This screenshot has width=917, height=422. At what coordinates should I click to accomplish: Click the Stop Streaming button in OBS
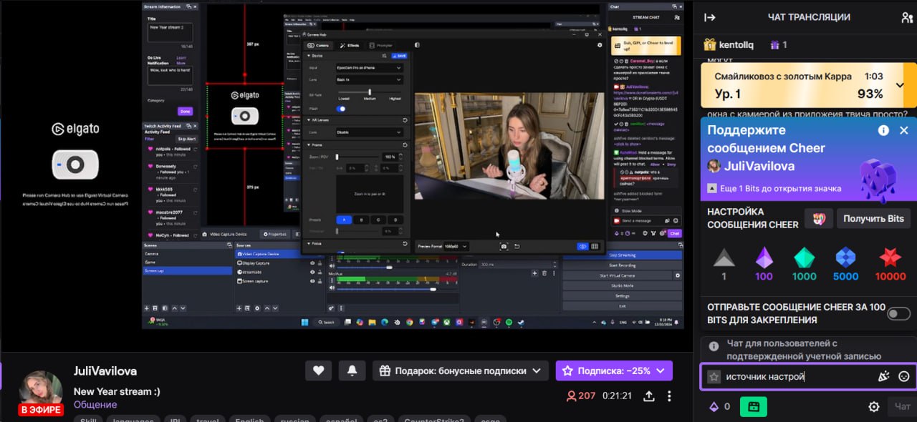(x=622, y=255)
